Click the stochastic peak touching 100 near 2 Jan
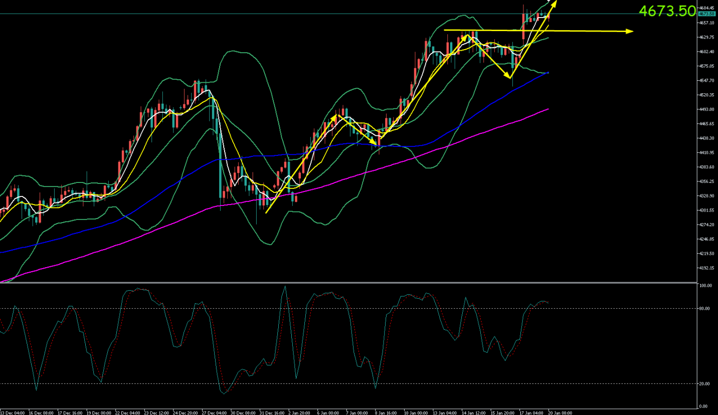 click(285, 287)
